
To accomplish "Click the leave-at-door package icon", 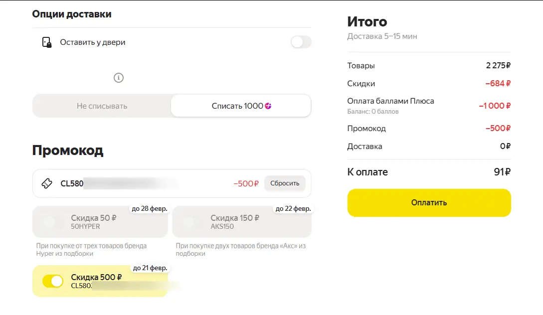I will coord(47,42).
